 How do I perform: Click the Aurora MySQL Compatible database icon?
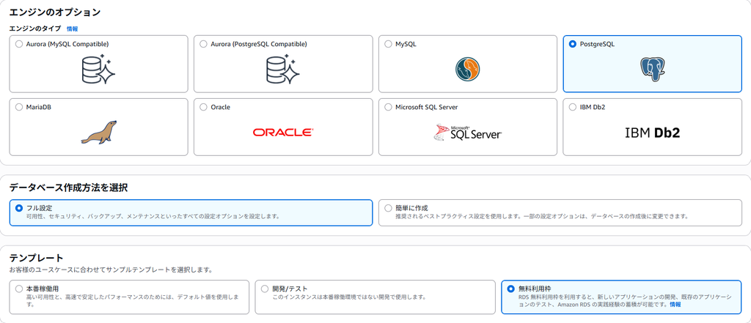pyautogui.click(x=98, y=69)
